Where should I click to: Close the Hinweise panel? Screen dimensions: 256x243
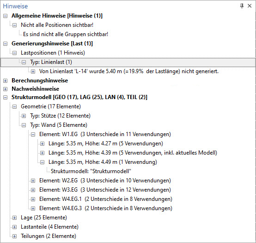tap(250, 6)
